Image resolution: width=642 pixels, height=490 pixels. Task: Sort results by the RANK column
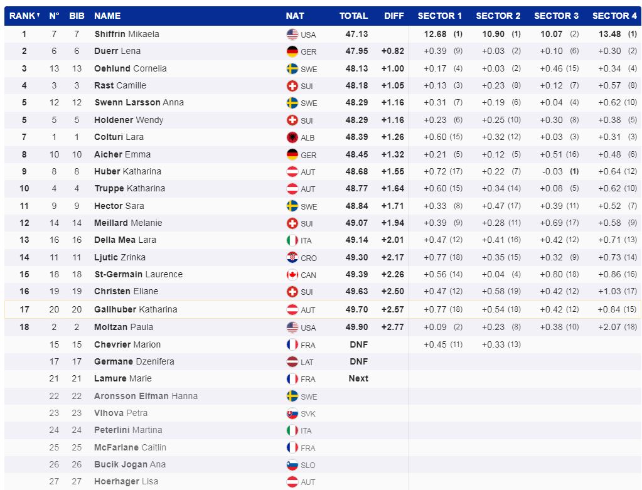click(24, 16)
